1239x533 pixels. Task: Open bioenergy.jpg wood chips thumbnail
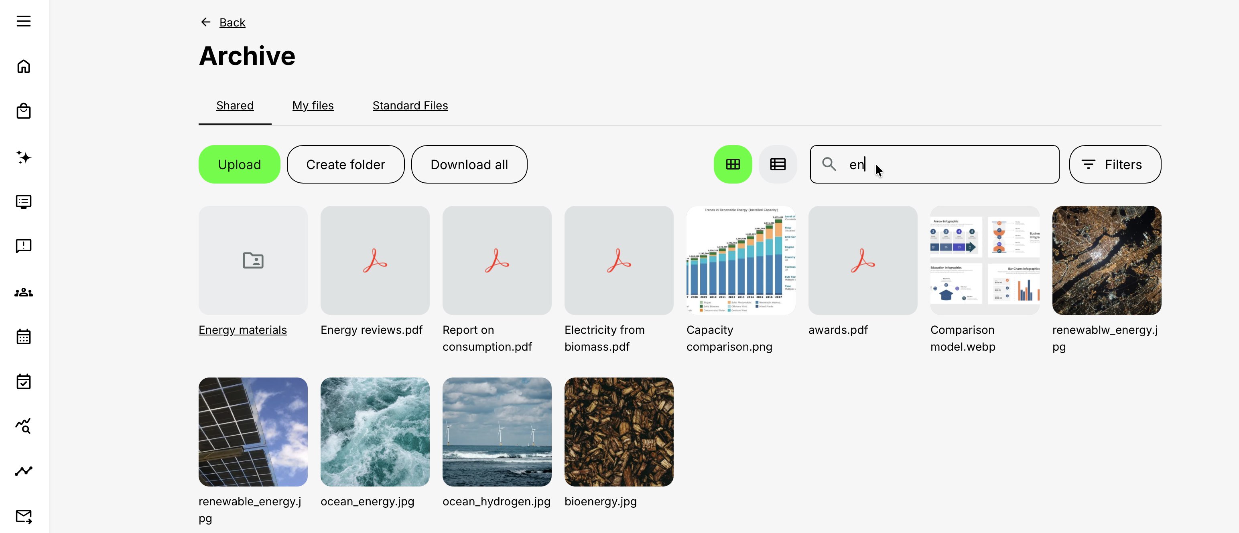click(x=619, y=432)
